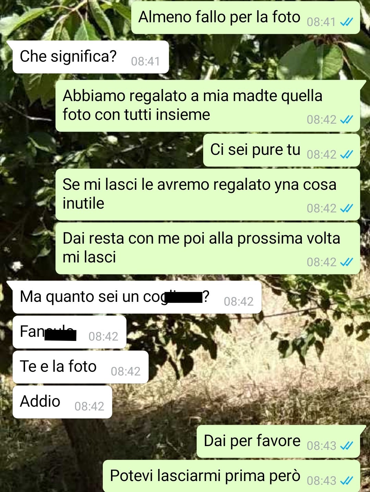Select the 'Dai per favore' sent message

278,441
